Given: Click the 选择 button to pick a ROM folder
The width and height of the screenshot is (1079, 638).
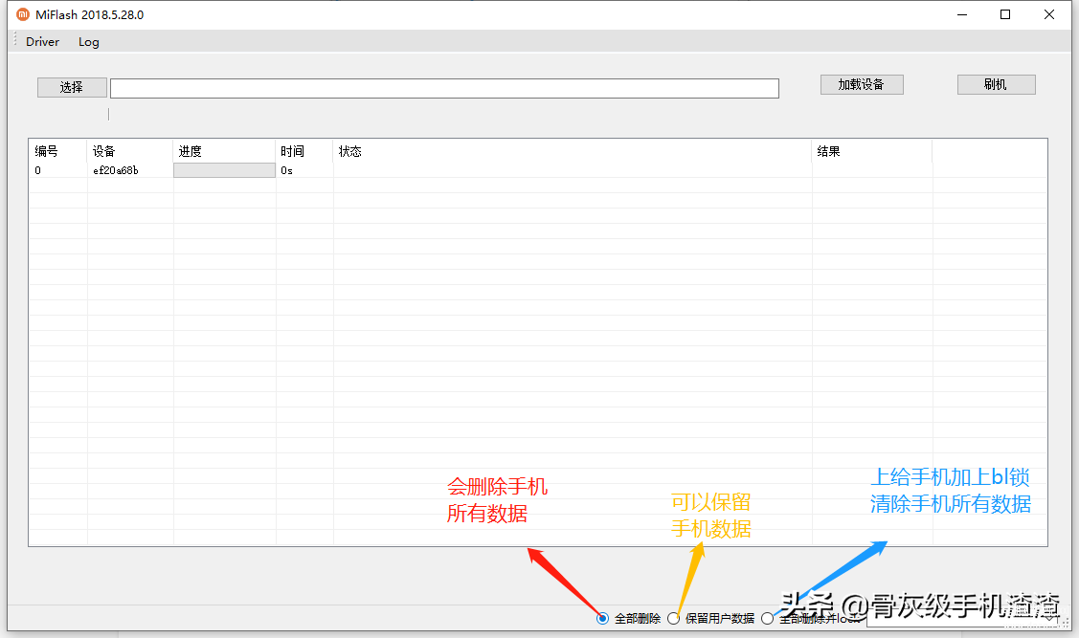Looking at the screenshot, I should [x=72, y=87].
